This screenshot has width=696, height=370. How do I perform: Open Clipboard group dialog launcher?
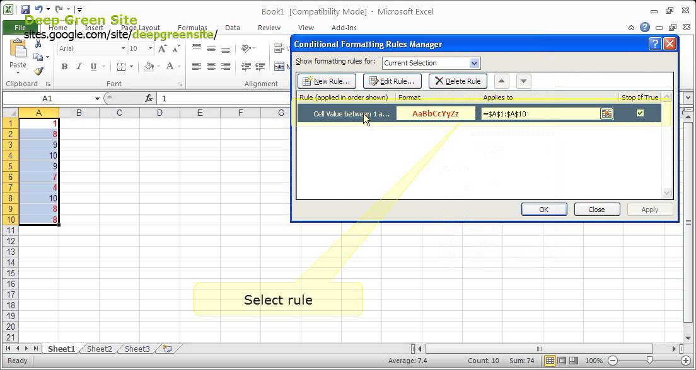pyautogui.click(x=48, y=84)
